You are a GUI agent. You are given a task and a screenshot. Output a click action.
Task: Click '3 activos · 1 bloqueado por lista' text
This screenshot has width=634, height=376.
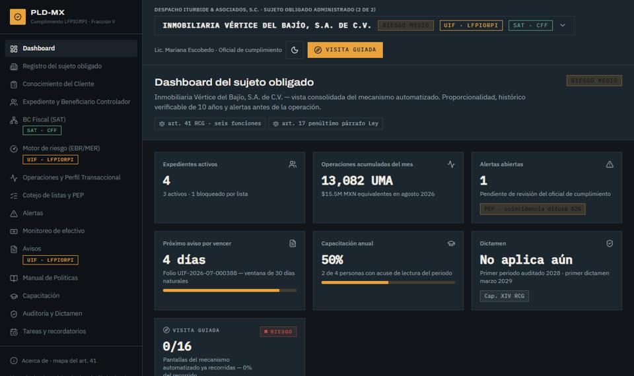205,194
